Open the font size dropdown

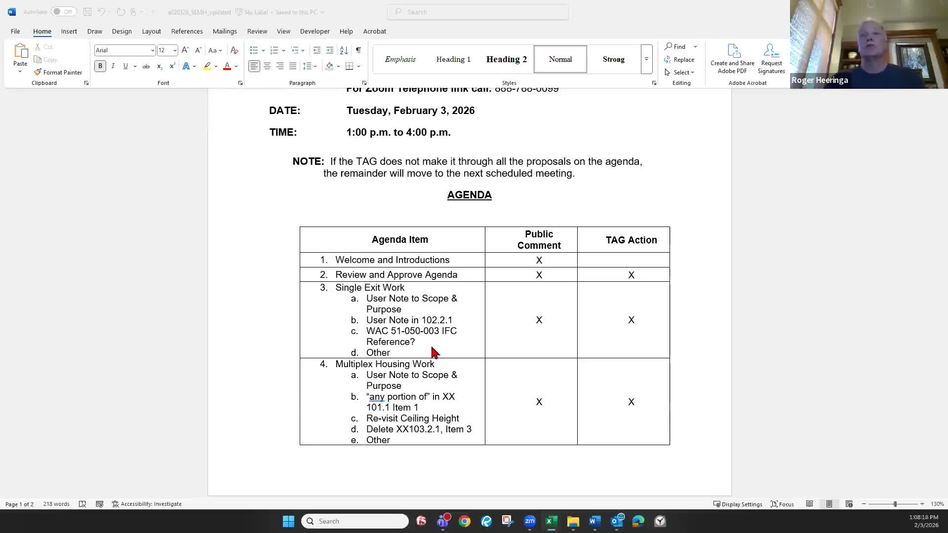(x=174, y=50)
